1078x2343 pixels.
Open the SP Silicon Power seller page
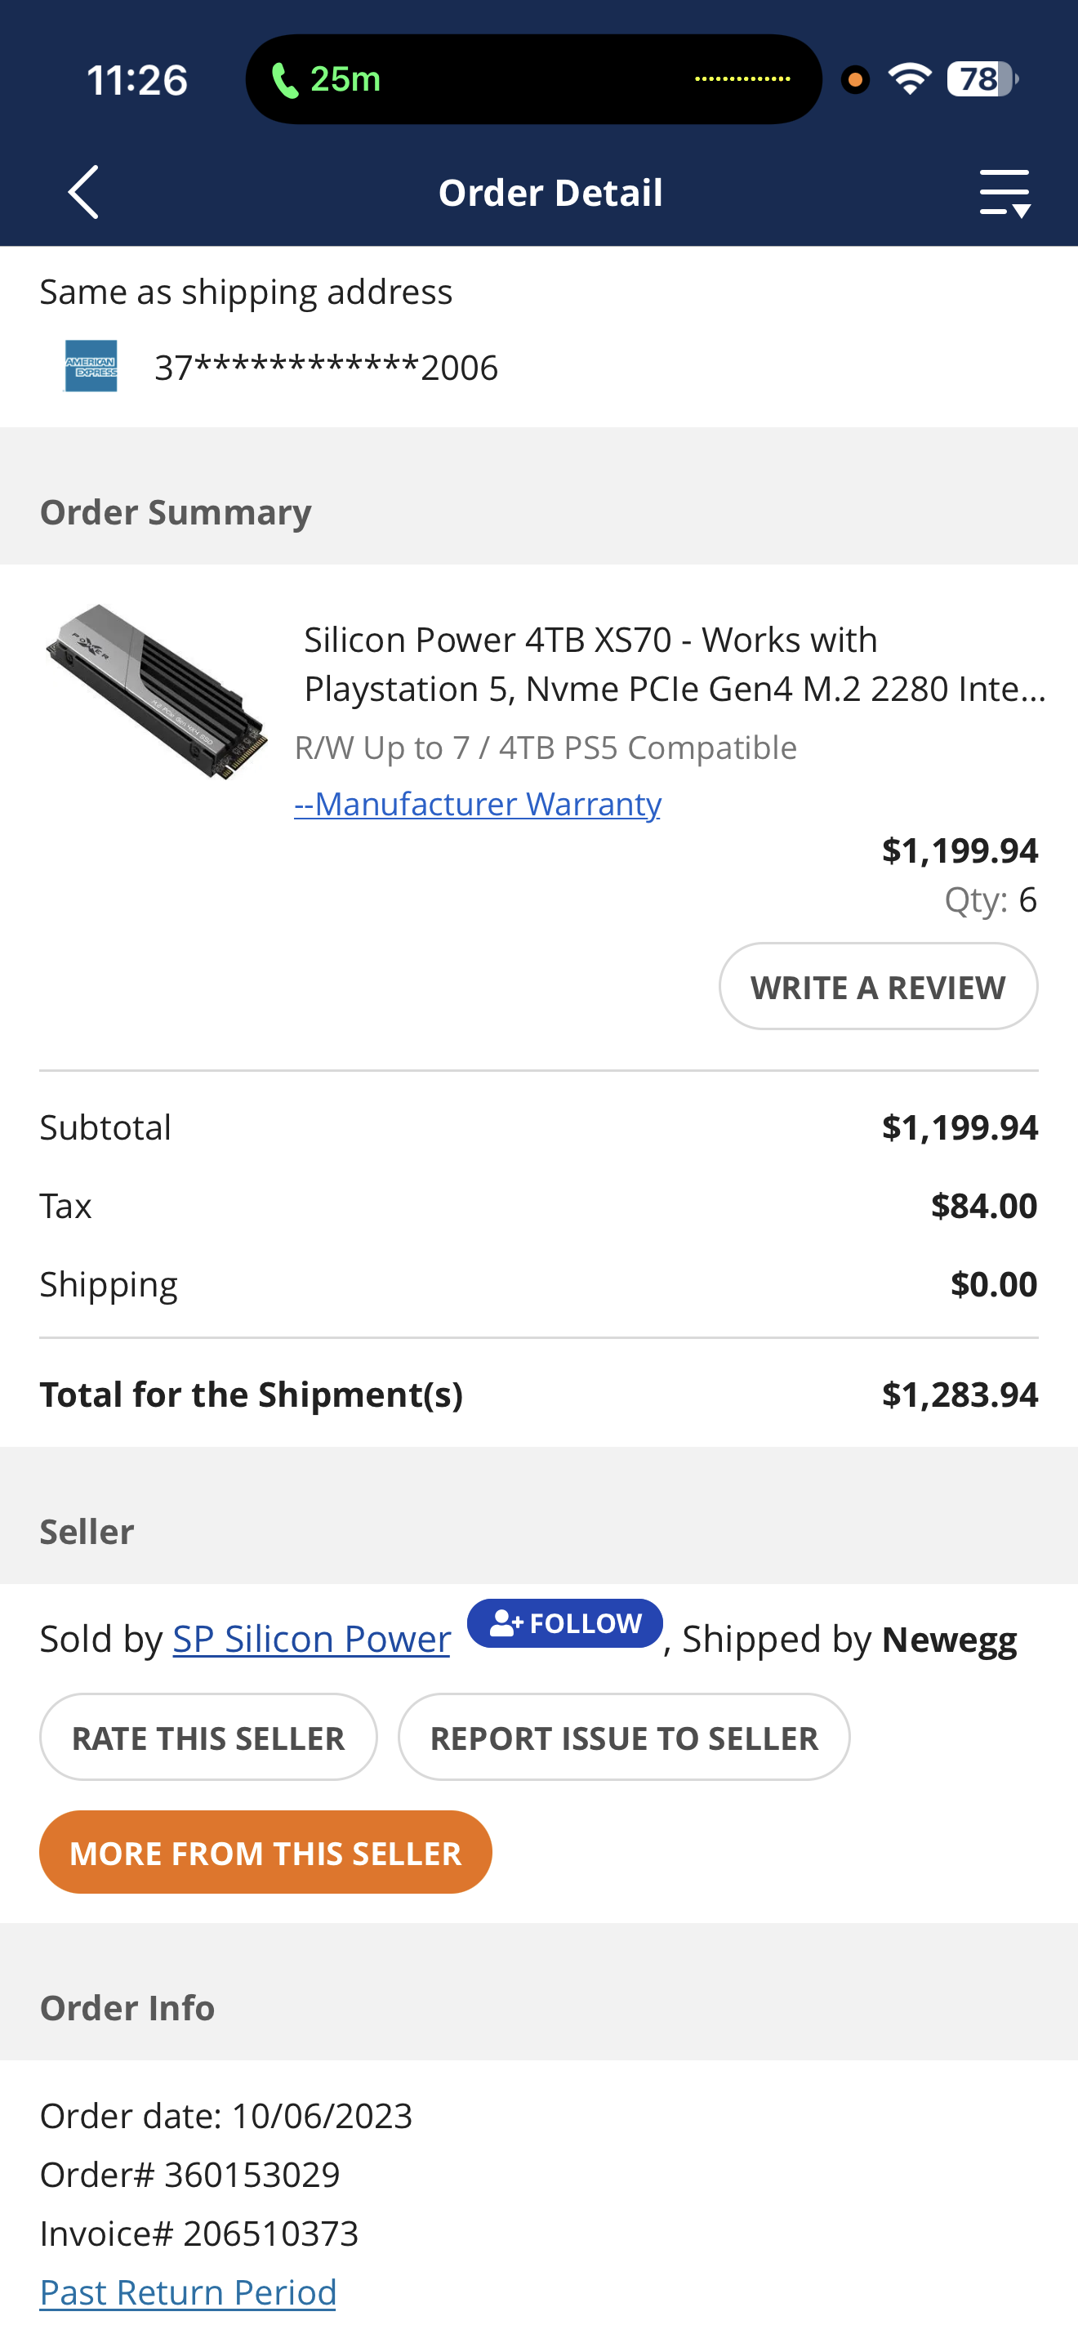[311, 1639]
